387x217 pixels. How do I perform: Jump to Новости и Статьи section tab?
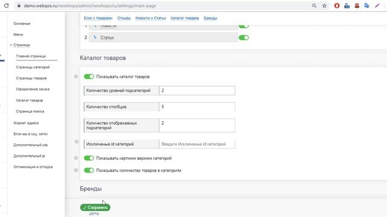pyautogui.click(x=151, y=18)
